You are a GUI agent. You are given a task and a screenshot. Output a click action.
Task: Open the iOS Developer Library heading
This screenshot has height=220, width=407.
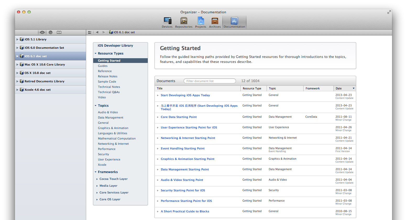pyautogui.click(x=115, y=46)
